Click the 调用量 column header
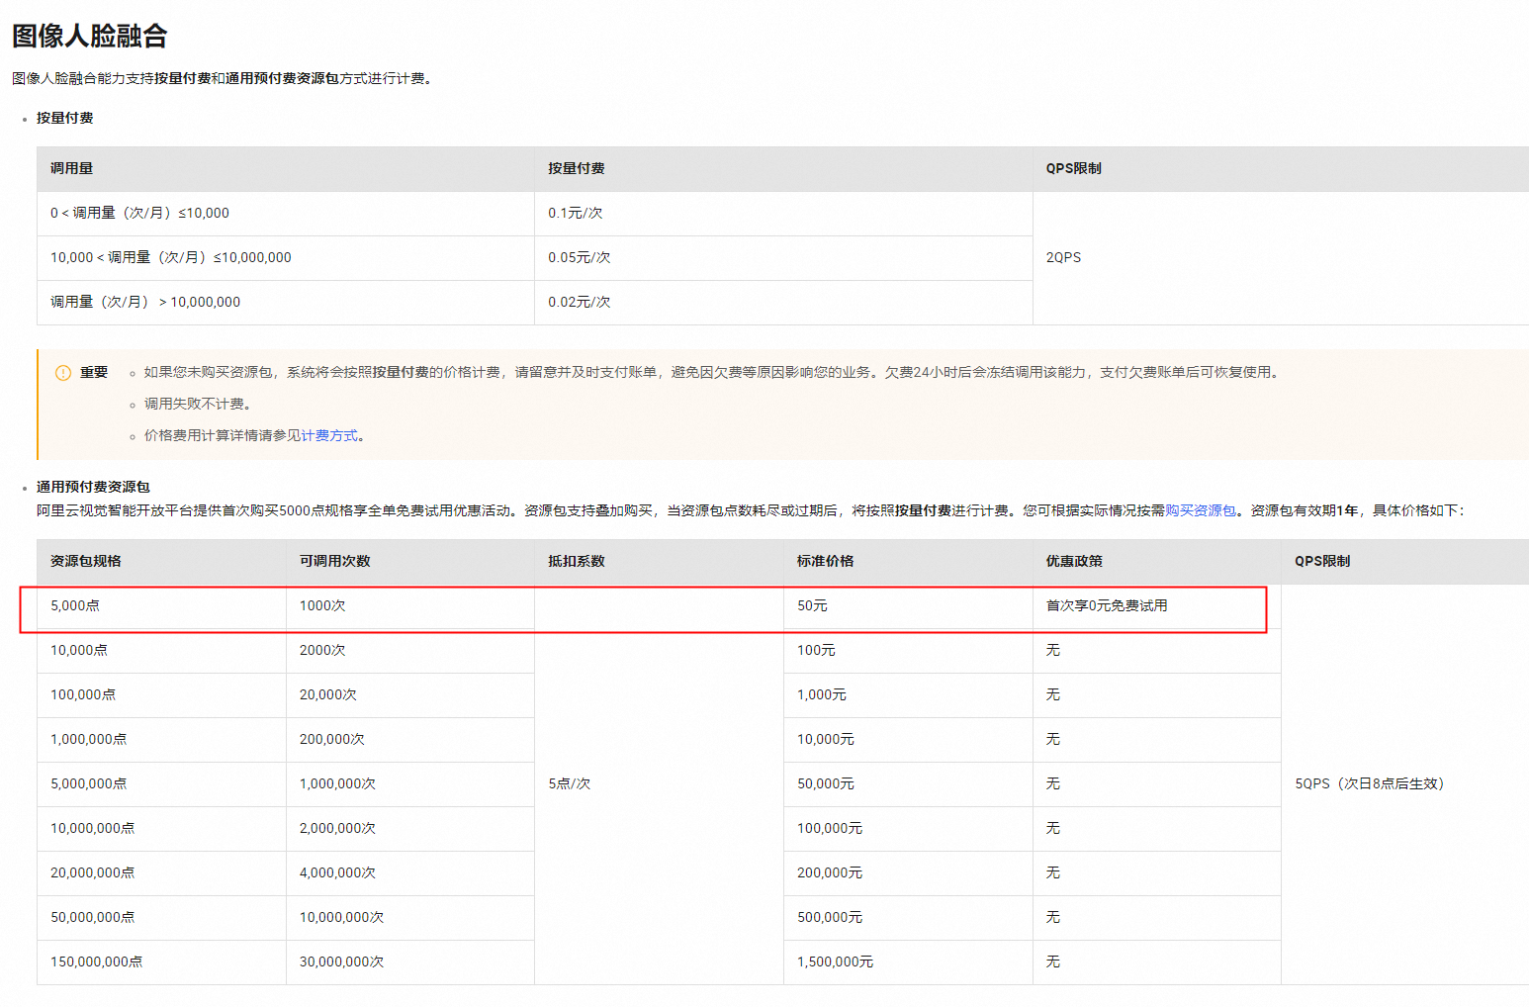This screenshot has height=1007, width=1529. tap(286, 169)
